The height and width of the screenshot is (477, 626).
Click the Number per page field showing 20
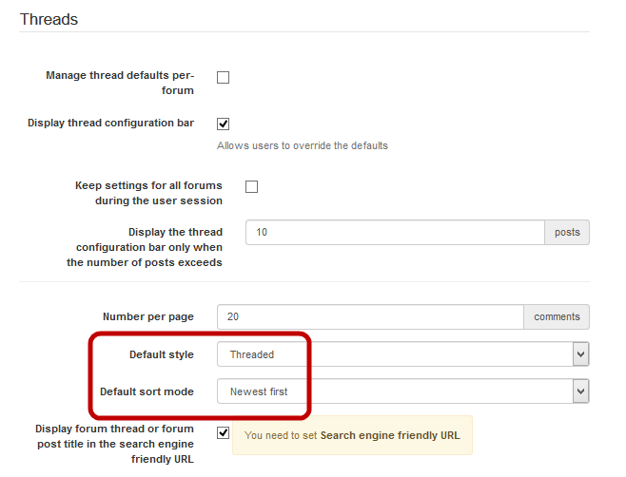(369, 316)
